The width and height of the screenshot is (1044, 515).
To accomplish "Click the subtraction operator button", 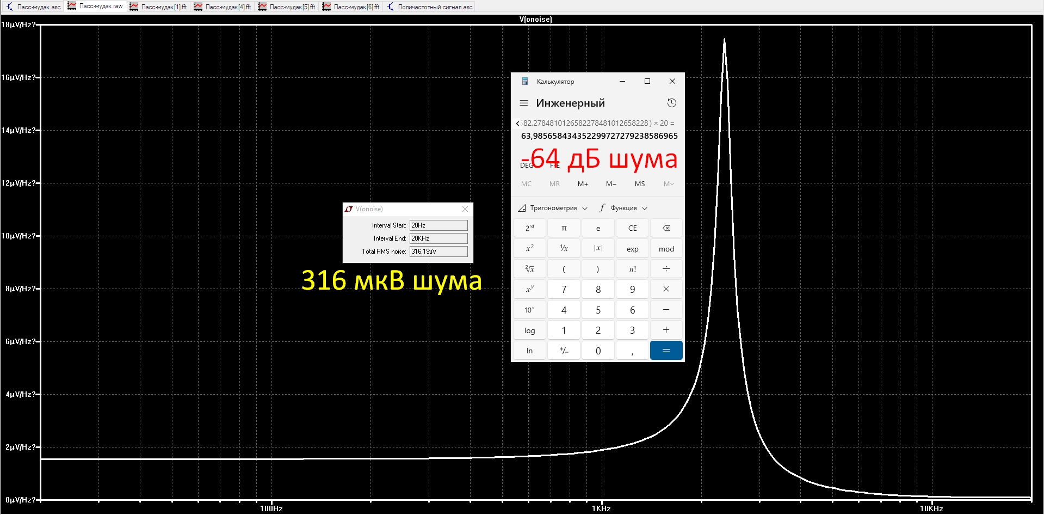I will pos(666,310).
